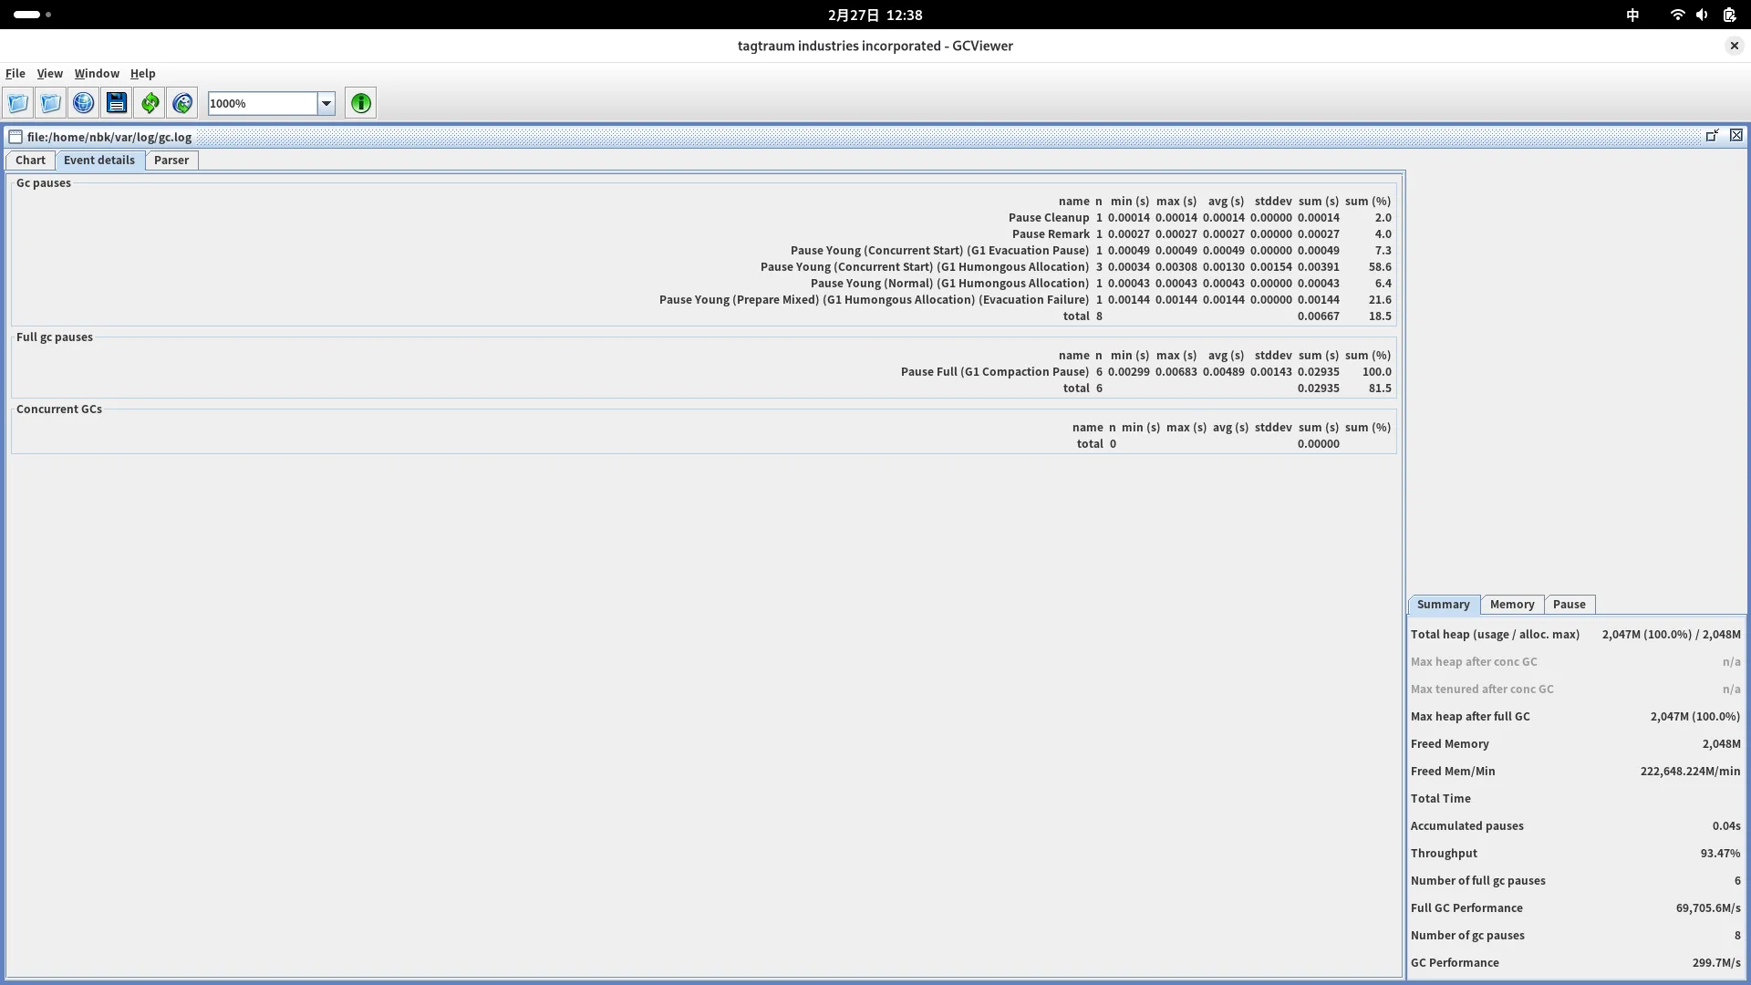Image resolution: width=1751 pixels, height=985 pixels.
Task: Open the File menu
Action: [x=16, y=73]
